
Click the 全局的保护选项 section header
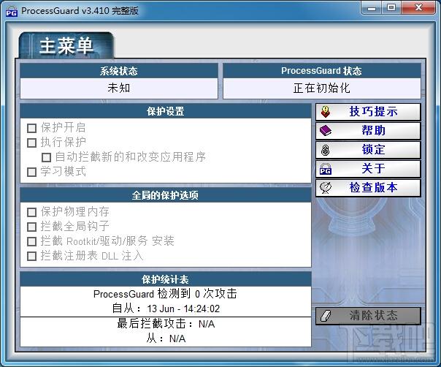[x=166, y=195]
